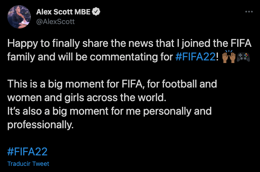Click the tweet line starting 'Happy to finally'
Viewport: 260px width, 172px height.
[129, 43]
